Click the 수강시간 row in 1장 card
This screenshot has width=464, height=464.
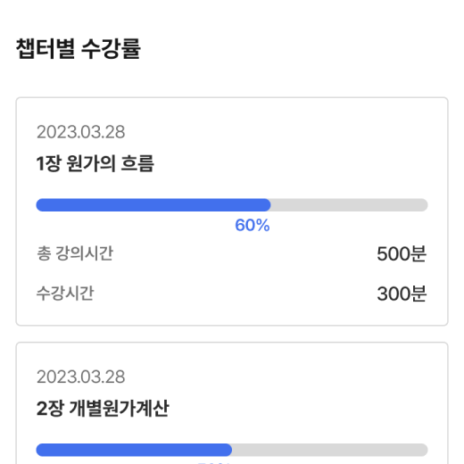[232, 294]
